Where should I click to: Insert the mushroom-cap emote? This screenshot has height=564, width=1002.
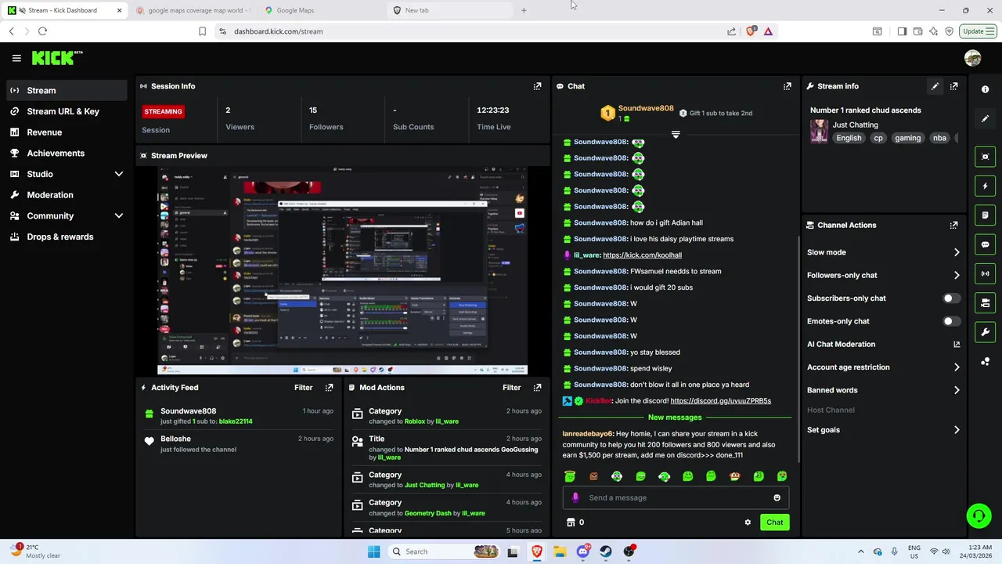(x=734, y=476)
